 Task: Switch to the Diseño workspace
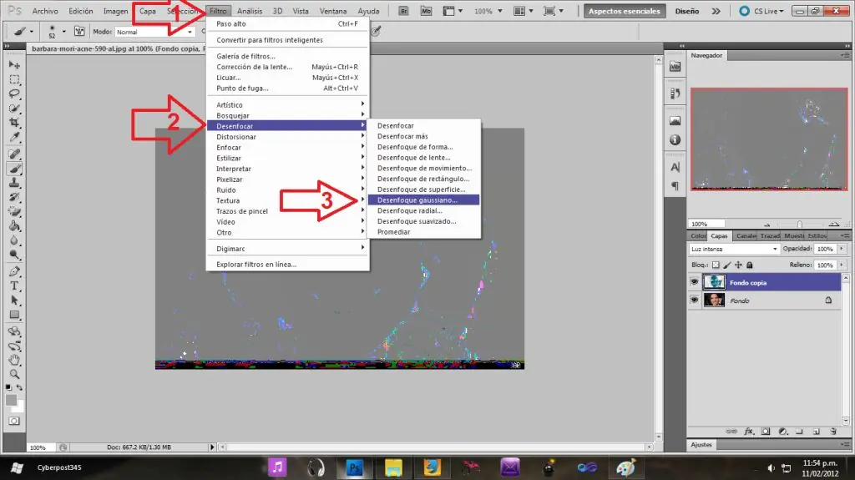point(686,11)
